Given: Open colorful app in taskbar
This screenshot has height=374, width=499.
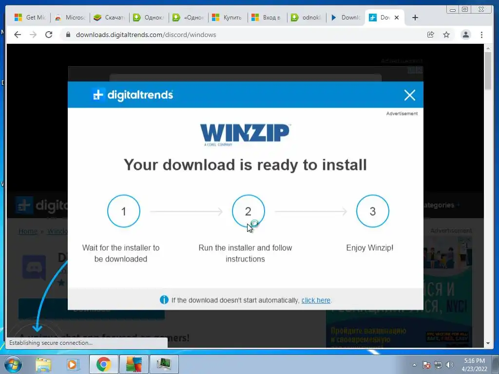Looking at the screenshot, I should click(134, 364).
